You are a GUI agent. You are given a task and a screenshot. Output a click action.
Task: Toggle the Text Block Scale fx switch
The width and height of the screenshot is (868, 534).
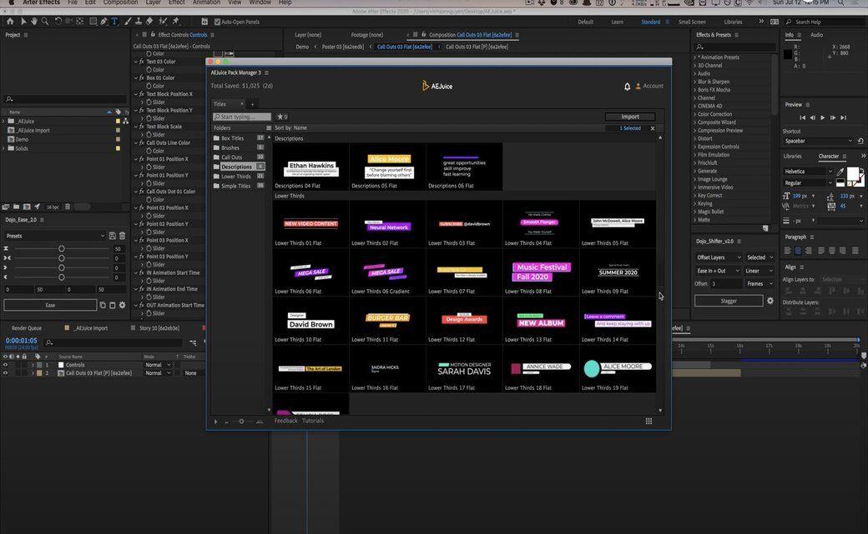tap(142, 127)
